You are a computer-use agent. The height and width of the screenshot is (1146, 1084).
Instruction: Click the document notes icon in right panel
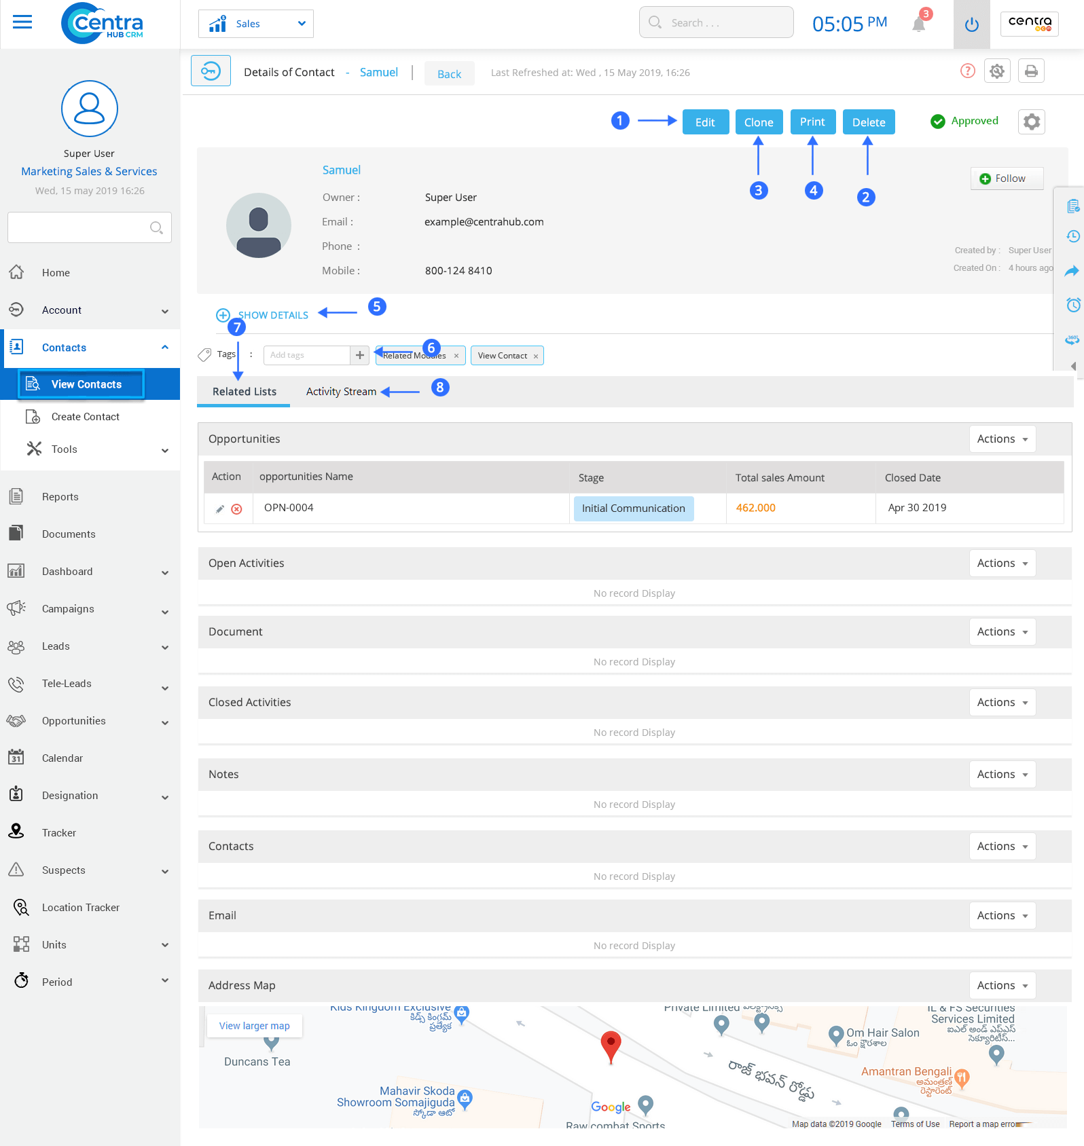[x=1073, y=206]
